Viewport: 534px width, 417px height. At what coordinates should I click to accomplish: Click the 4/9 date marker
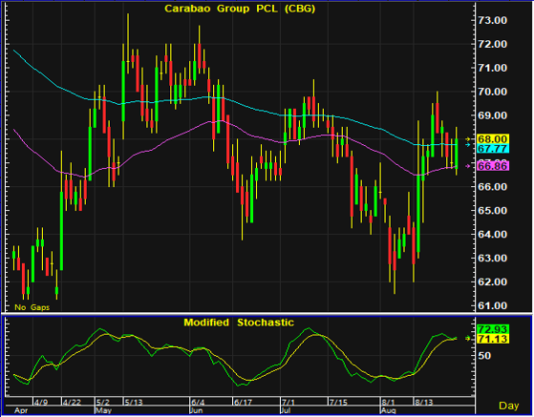[40, 402]
